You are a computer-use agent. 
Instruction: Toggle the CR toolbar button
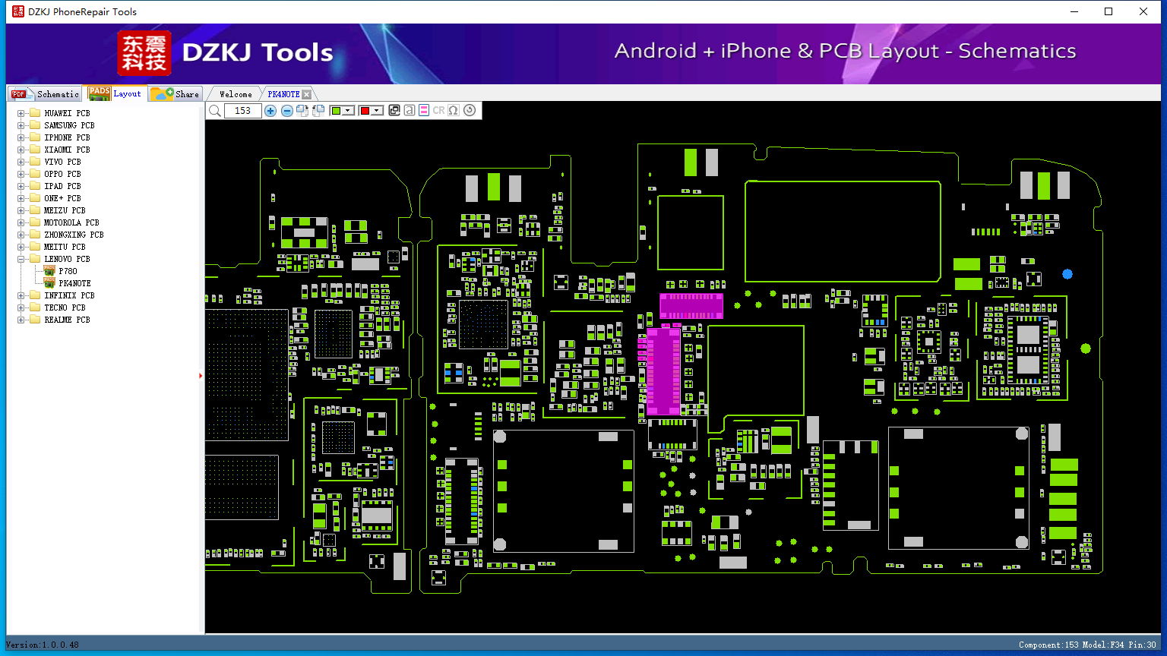click(438, 111)
